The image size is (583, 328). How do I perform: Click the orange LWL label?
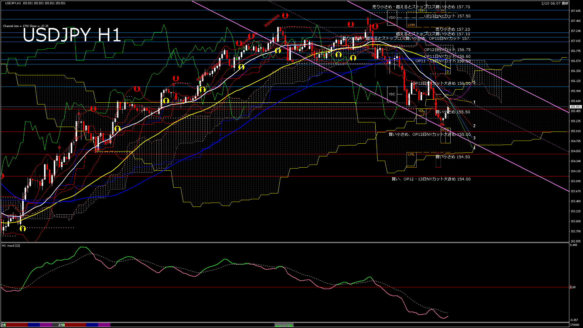point(411,154)
